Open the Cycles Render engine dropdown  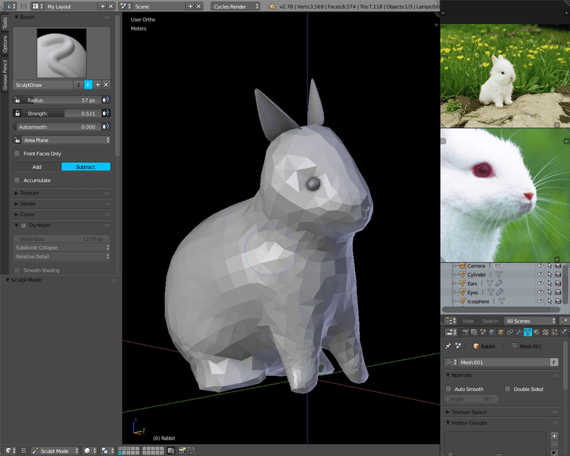(x=236, y=6)
